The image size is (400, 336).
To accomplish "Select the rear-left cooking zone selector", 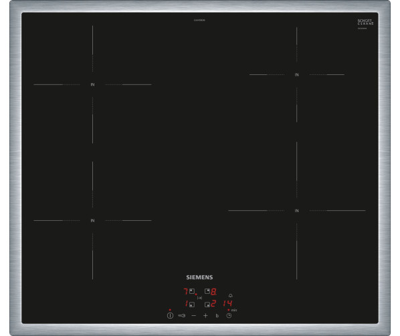I will (x=192, y=291).
